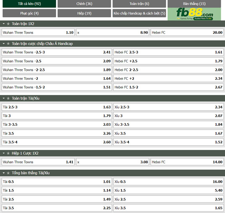225x213 pixels.
Task: Select Hebei FC +2 at 2.34
Action: (168, 78)
